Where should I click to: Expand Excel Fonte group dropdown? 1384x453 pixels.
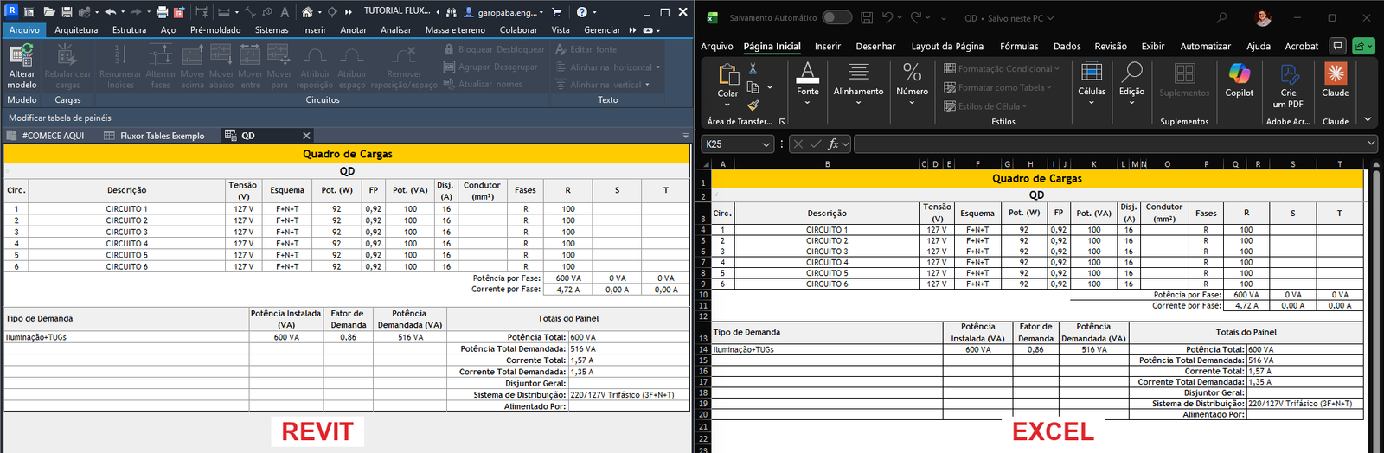[x=808, y=103]
